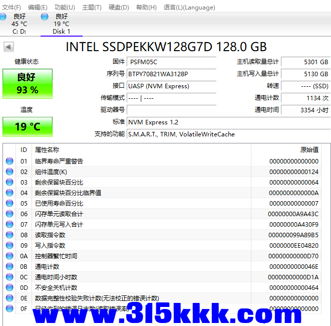This screenshot has width=331, height=326.
Task: Click the supported features field S.M.A.R.T., TRIM
Action: tap(229, 134)
